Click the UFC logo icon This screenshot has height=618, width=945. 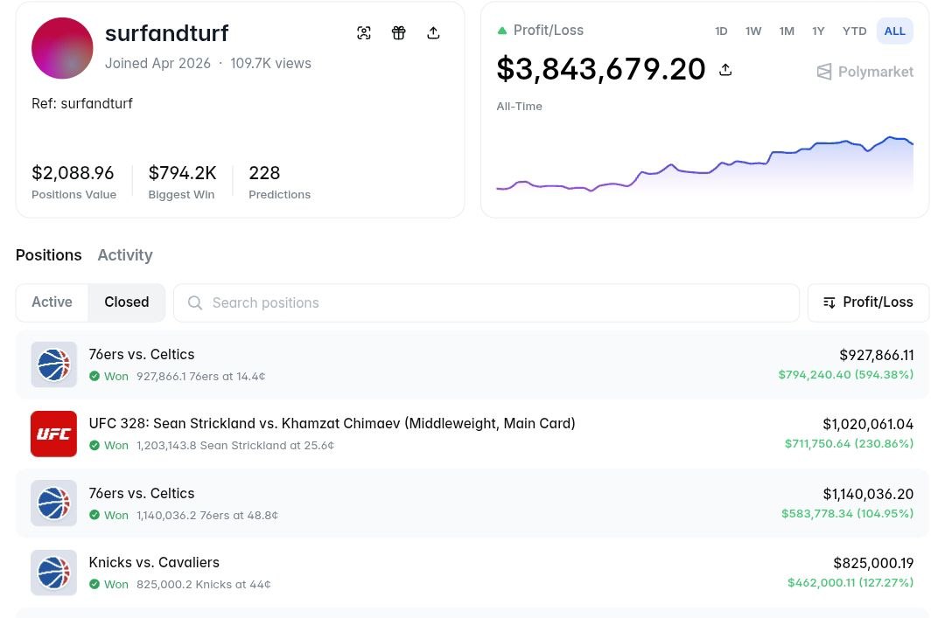click(53, 434)
